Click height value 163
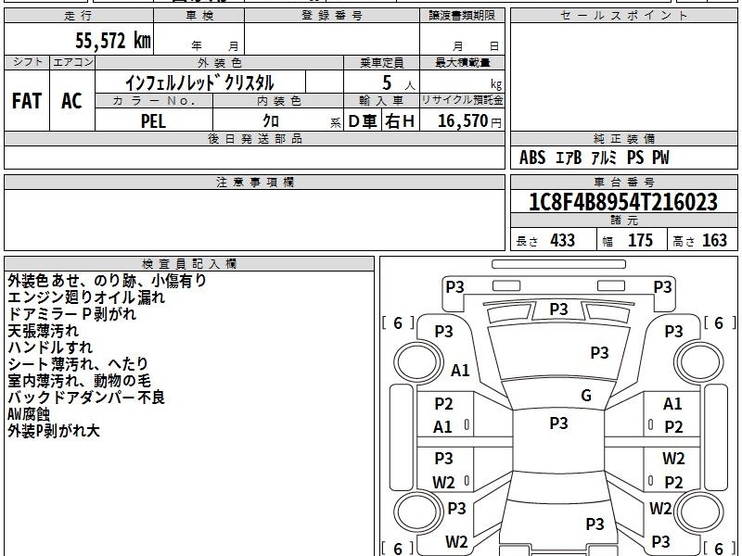This screenshot has width=742, height=556. point(714,240)
